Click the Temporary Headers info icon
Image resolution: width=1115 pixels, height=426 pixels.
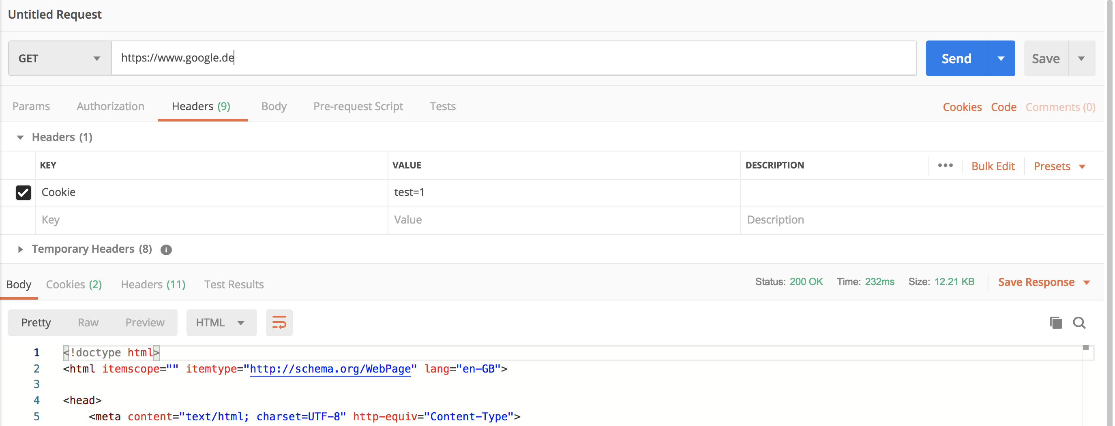[166, 249]
